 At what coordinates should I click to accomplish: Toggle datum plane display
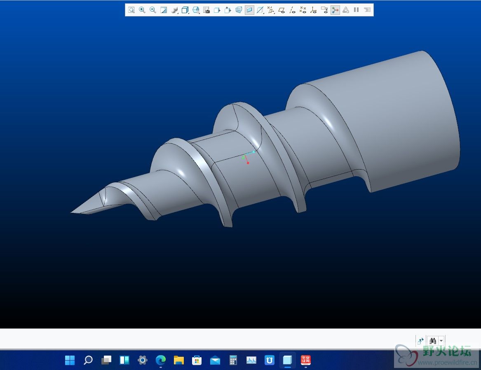click(282, 10)
